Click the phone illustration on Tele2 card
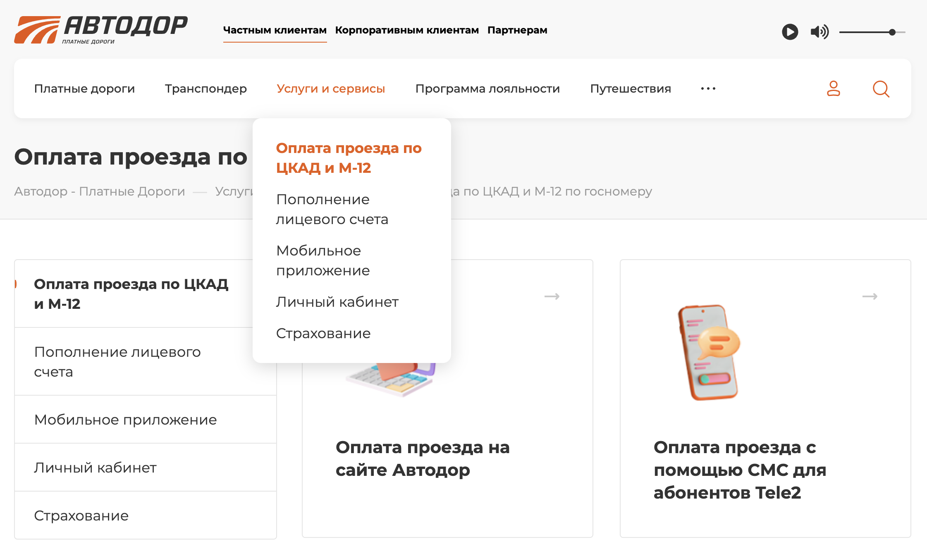The height and width of the screenshot is (554, 927). tap(710, 353)
